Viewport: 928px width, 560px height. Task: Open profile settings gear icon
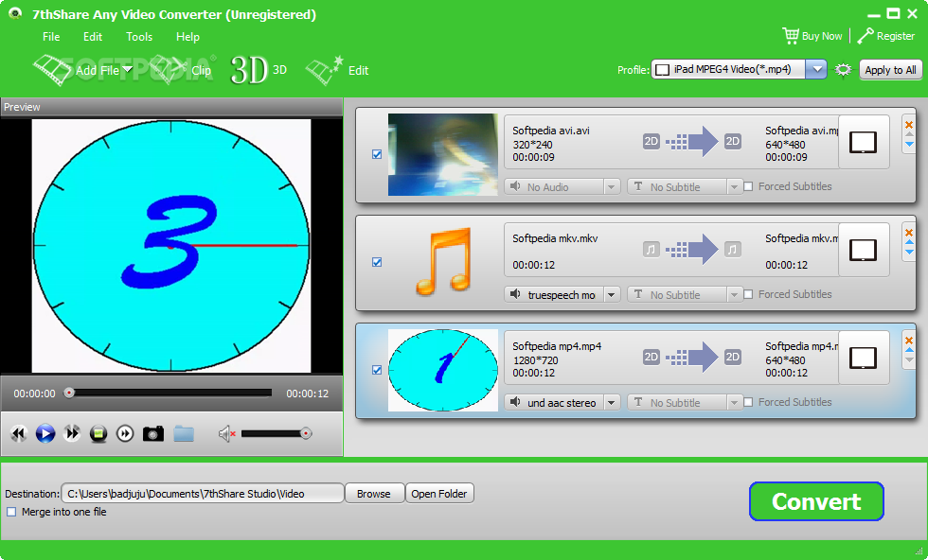[843, 70]
